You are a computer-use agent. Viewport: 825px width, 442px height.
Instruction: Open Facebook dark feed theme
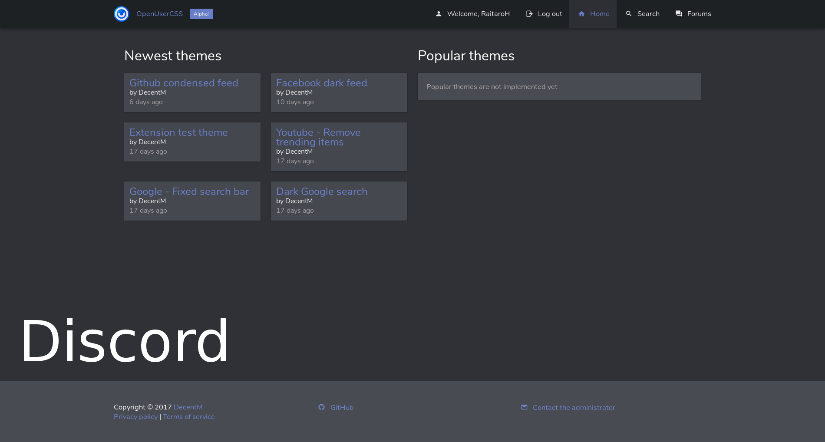click(322, 83)
